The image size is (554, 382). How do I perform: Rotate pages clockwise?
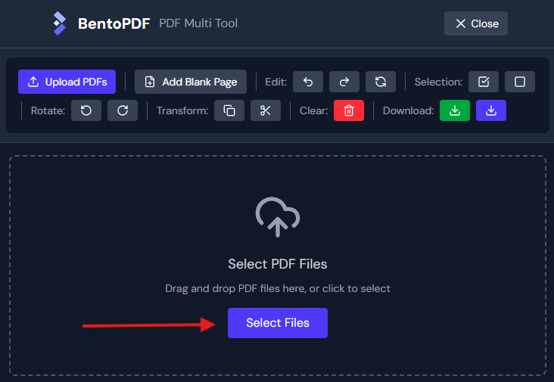point(123,110)
